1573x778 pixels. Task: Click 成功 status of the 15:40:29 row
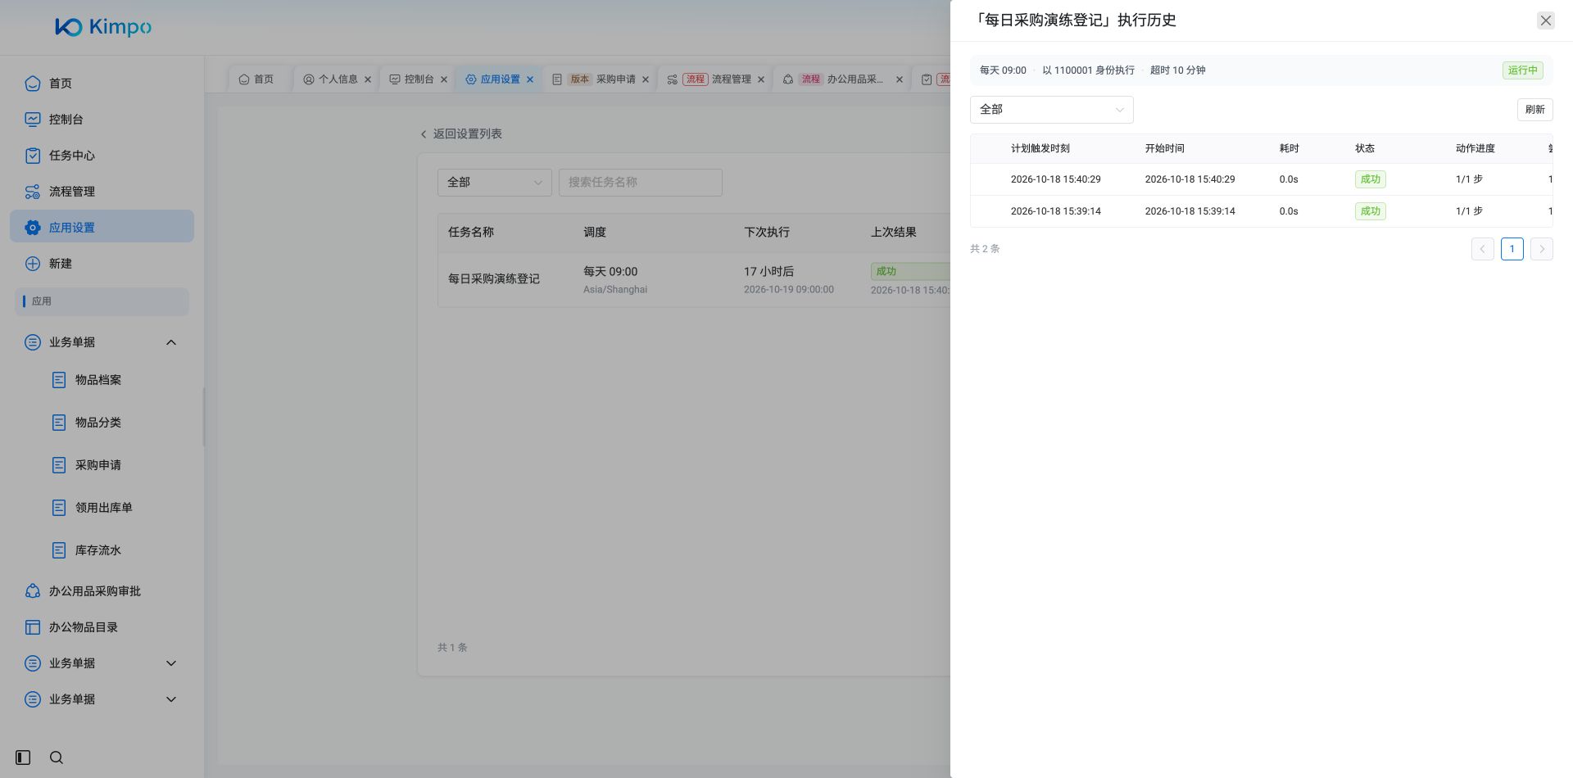click(1370, 179)
